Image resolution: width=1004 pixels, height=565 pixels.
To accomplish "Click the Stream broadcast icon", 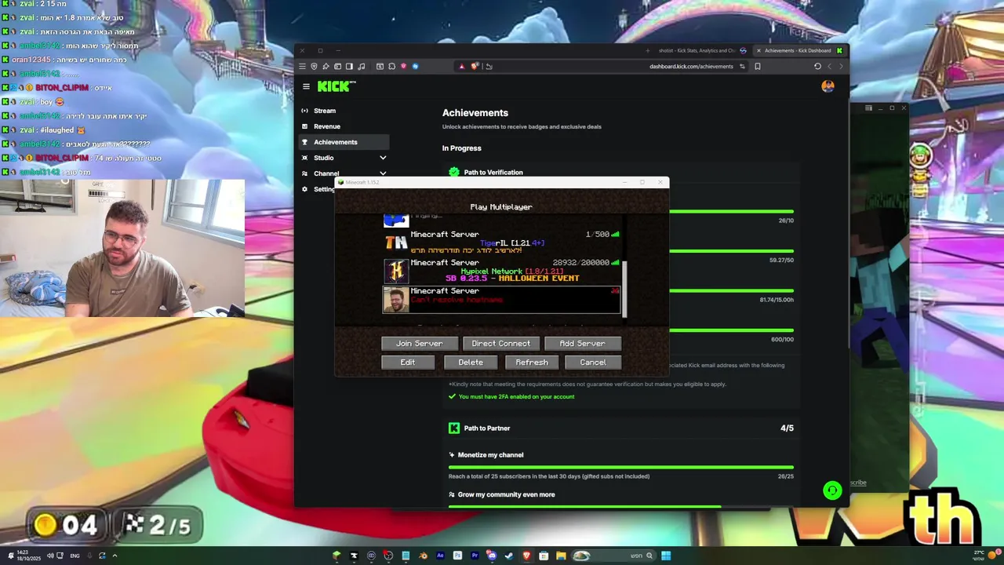I will tap(305, 111).
